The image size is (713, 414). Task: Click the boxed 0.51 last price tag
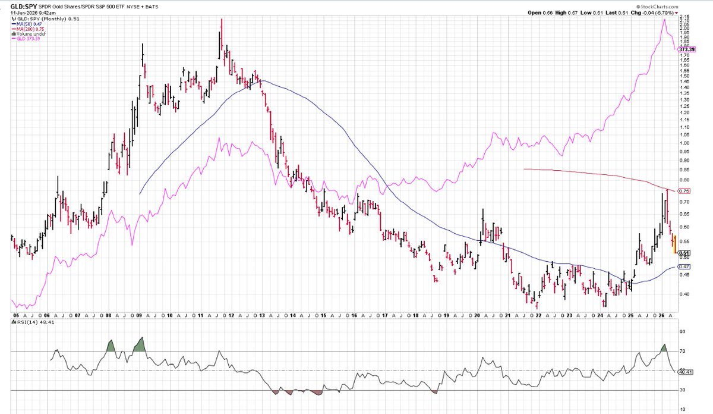pos(683,252)
